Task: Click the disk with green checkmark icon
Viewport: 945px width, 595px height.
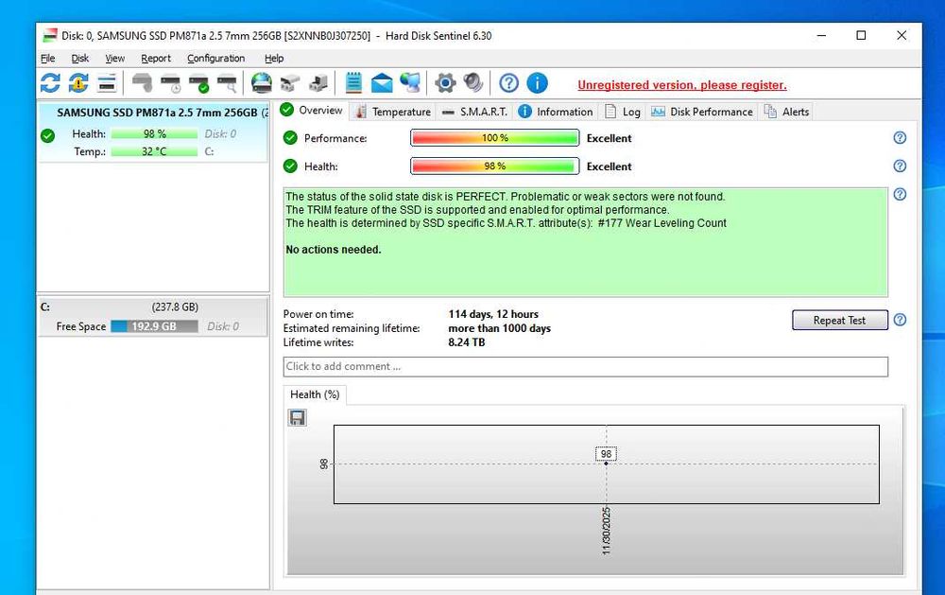Action: click(198, 82)
